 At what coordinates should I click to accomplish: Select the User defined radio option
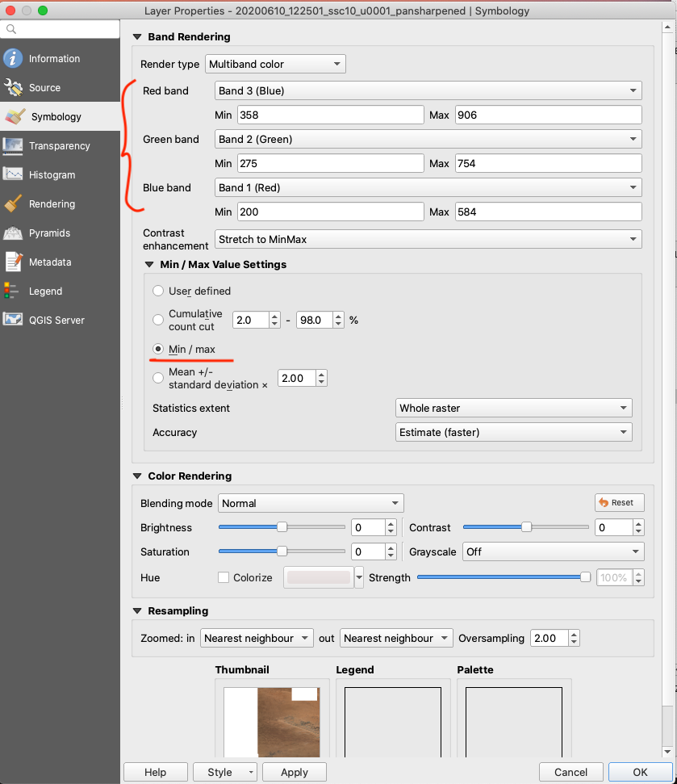[158, 291]
